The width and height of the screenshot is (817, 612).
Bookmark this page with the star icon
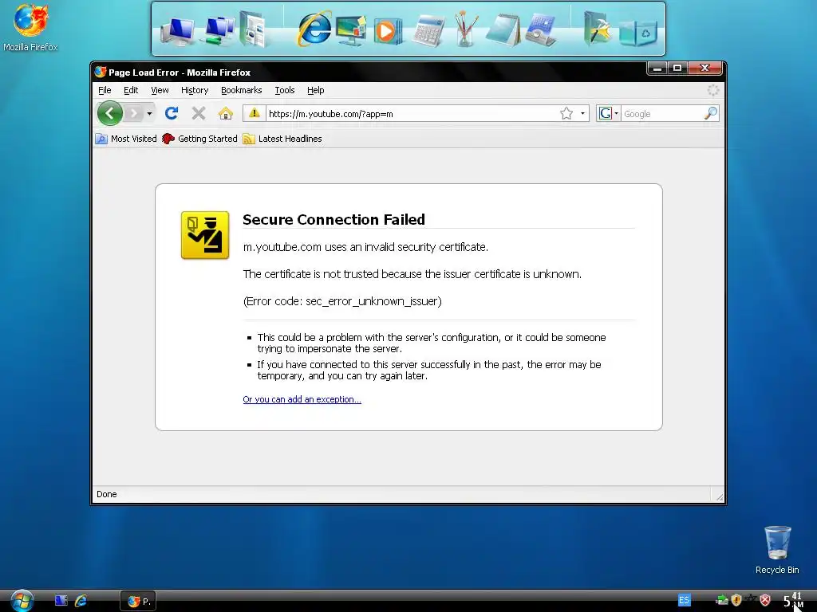[x=566, y=113]
